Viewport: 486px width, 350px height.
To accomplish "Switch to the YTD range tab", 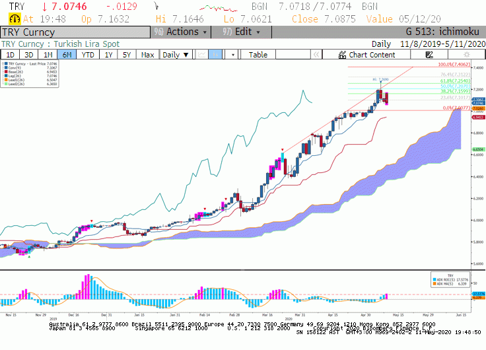I will pyautogui.click(x=88, y=55).
